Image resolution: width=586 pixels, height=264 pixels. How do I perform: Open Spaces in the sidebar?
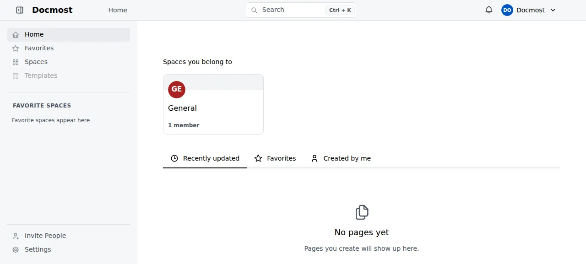pos(69,62)
